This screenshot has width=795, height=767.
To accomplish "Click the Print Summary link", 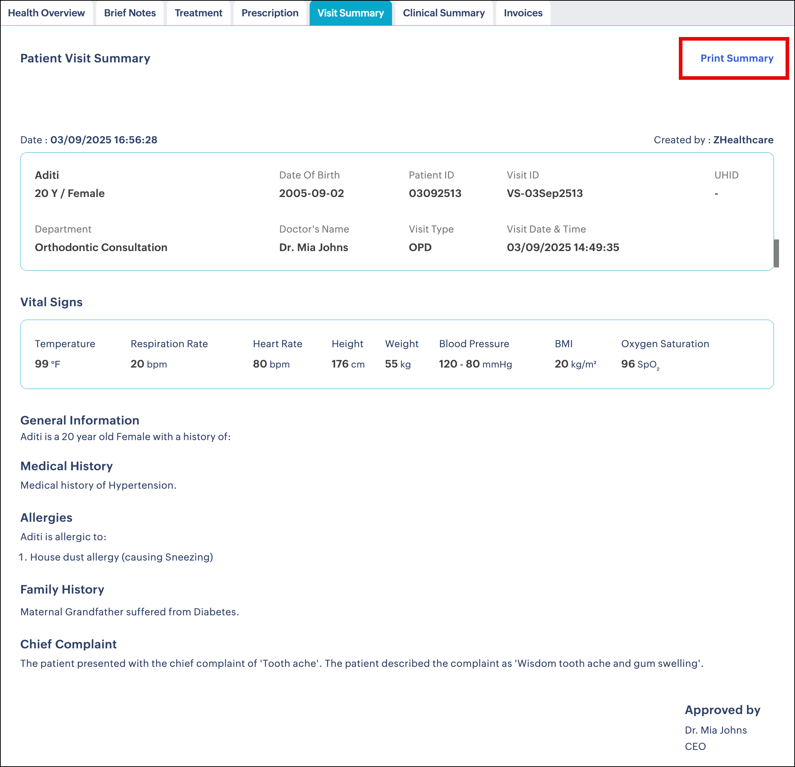I will [x=737, y=58].
